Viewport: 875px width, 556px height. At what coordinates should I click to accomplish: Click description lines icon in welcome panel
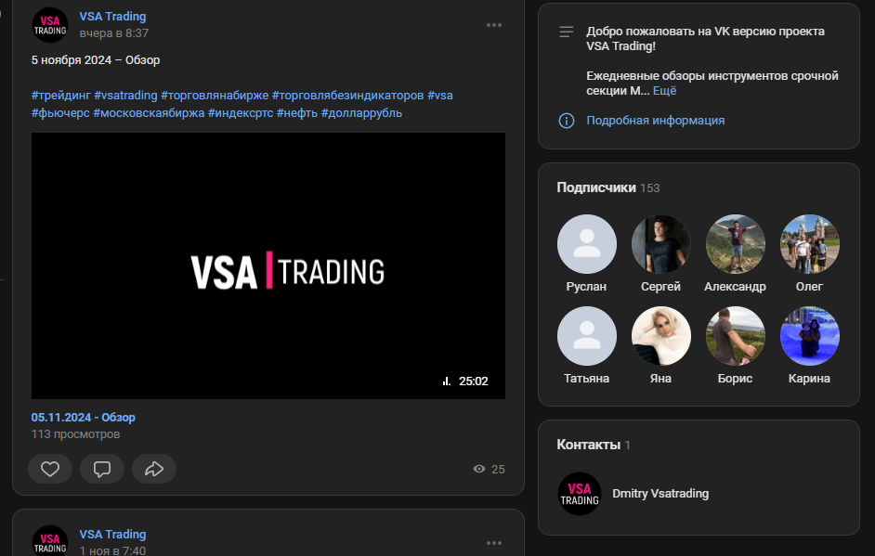[567, 32]
